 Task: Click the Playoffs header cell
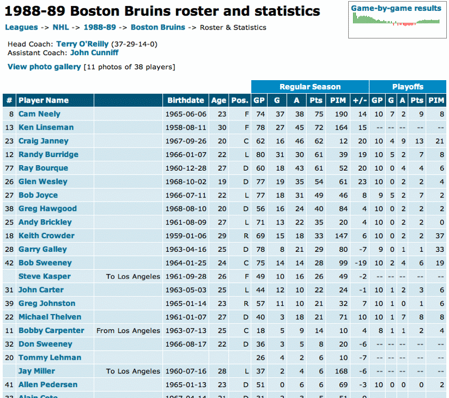click(x=408, y=87)
